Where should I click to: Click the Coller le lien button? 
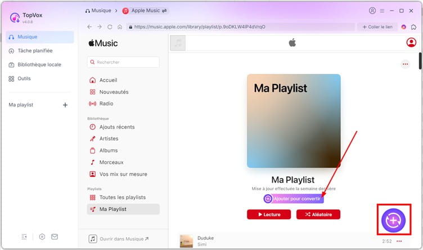[377, 26]
